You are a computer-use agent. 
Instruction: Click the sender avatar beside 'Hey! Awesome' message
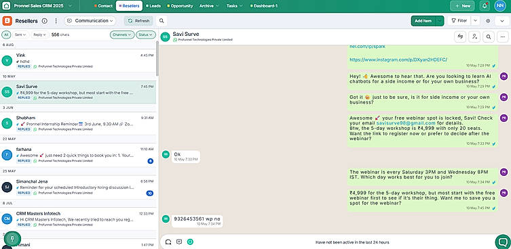point(504,76)
